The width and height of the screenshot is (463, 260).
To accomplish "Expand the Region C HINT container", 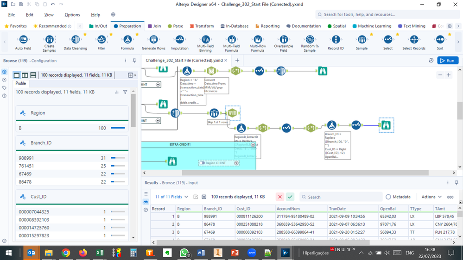I will coord(236,163).
